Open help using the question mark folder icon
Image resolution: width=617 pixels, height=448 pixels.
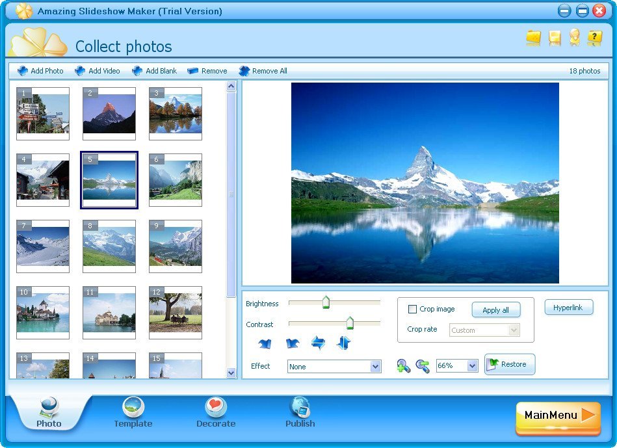[595, 38]
